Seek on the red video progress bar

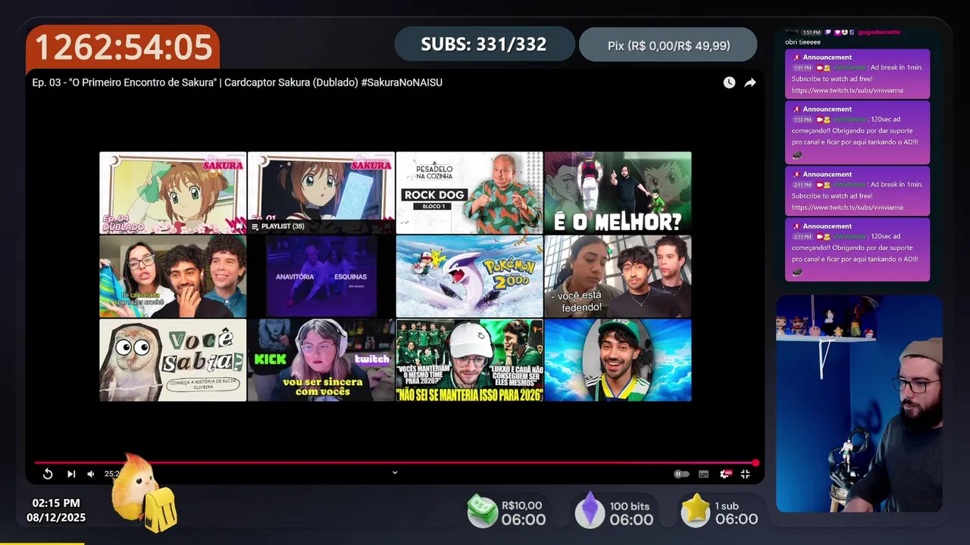[x=395, y=462]
